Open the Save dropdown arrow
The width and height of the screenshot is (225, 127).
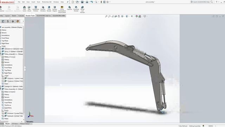(84, 2)
